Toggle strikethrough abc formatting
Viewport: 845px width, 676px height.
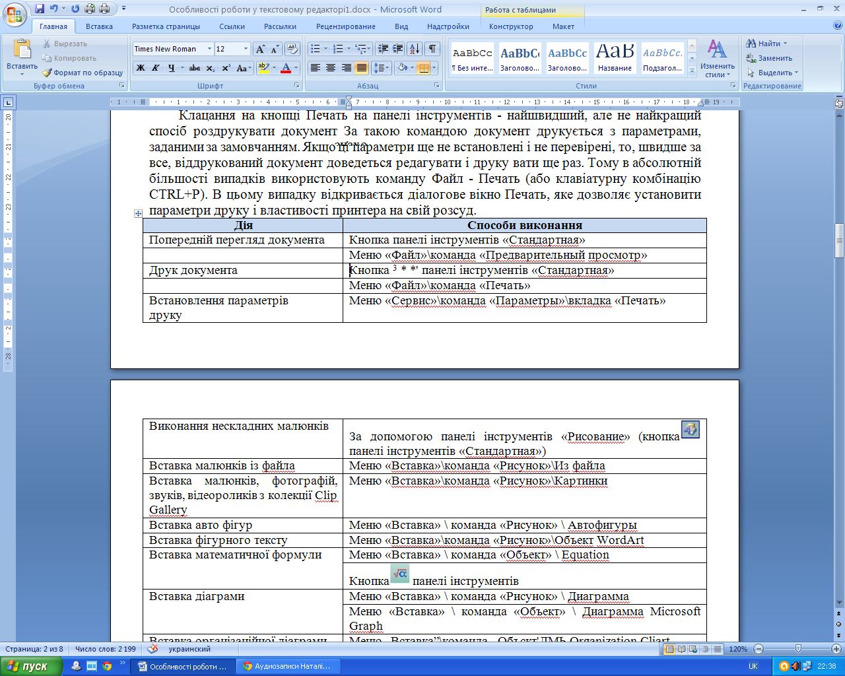(x=194, y=68)
